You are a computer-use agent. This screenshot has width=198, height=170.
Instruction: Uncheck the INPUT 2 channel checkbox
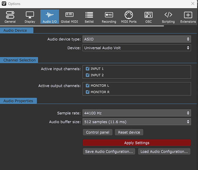[88, 75]
